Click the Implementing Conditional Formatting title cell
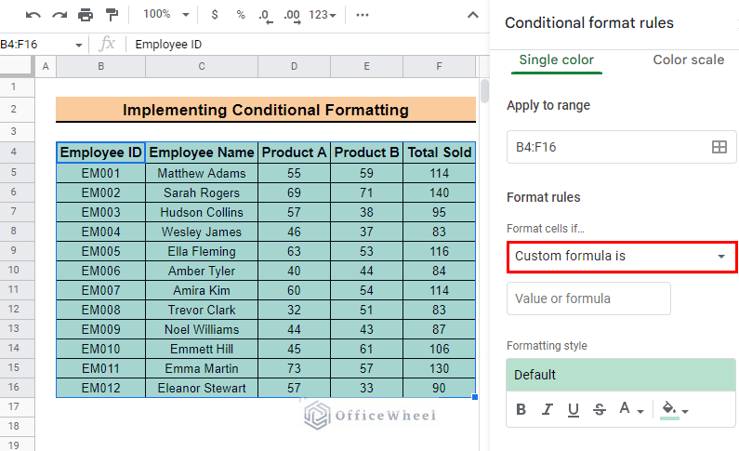 click(266, 110)
